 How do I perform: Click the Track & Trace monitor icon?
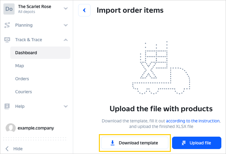pyautogui.click(x=7, y=40)
